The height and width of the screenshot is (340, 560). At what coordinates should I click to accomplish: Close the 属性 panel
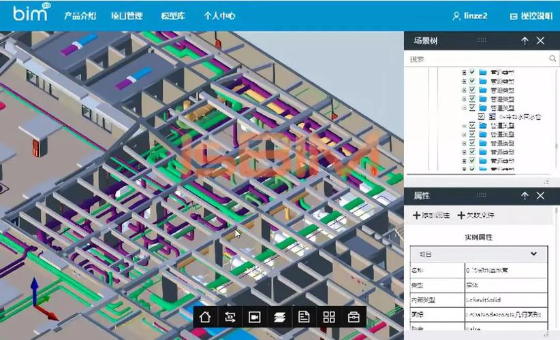(x=540, y=195)
